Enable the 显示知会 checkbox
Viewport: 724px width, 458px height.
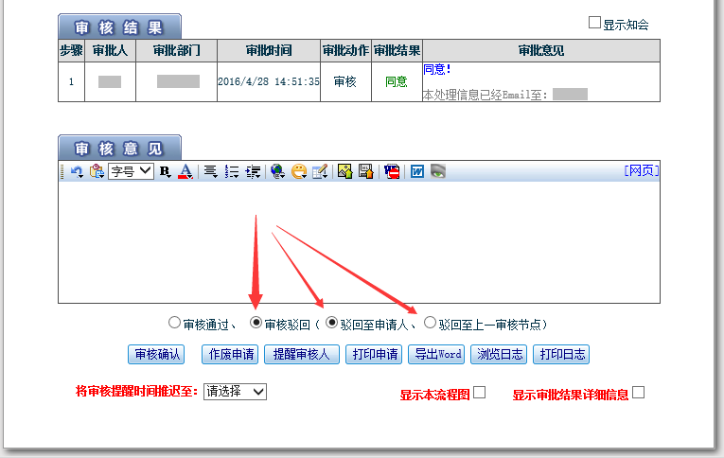[595, 23]
